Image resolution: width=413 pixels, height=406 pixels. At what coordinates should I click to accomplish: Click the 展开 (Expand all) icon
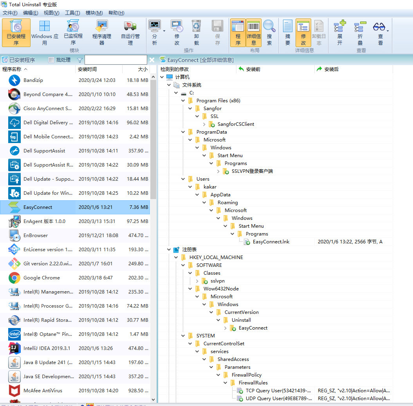(339, 31)
